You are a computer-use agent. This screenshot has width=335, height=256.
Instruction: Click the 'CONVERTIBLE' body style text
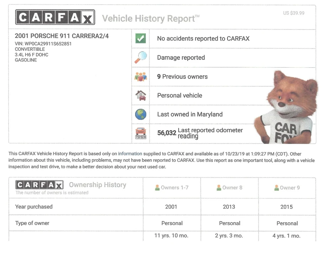tap(30, 49)
